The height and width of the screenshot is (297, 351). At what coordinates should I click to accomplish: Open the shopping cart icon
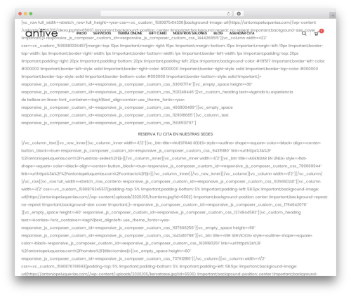click(x=317, y=34)
